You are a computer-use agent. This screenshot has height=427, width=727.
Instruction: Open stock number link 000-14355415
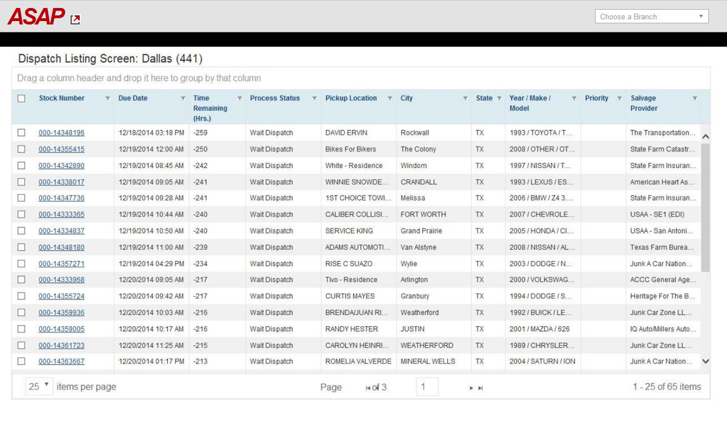[61, 149]
